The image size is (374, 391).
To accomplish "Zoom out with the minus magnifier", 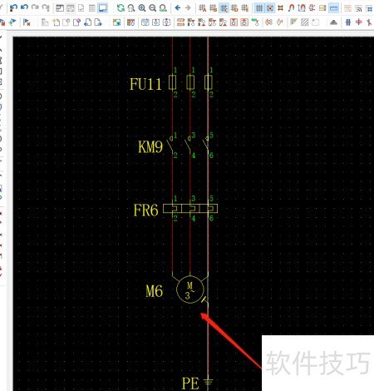I will click(x=152, y=7).
